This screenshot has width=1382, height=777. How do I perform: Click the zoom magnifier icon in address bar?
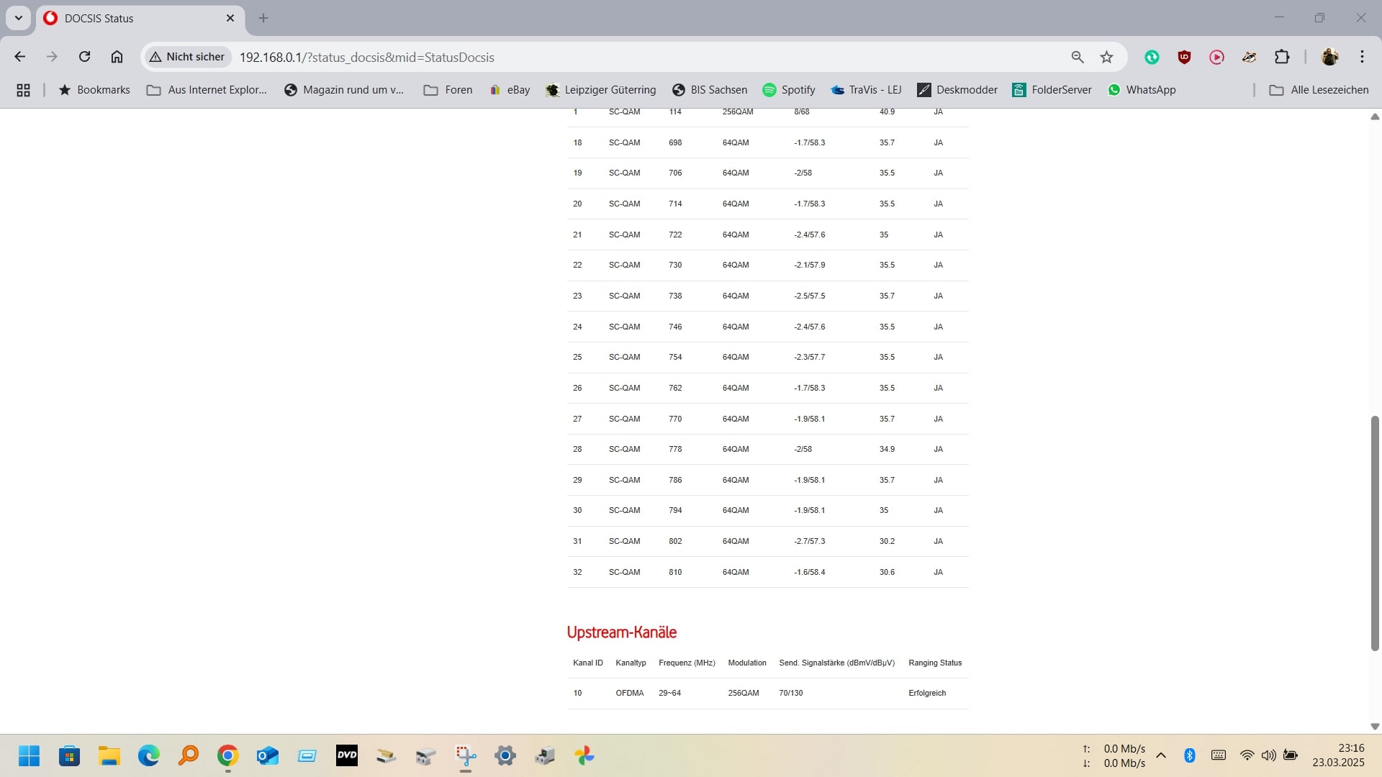click(x=1078, y=57)
